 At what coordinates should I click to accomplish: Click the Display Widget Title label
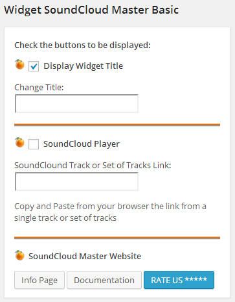click(x=83, y=66)
